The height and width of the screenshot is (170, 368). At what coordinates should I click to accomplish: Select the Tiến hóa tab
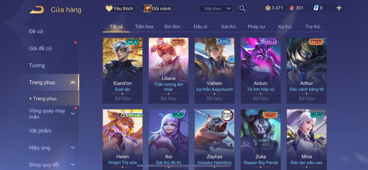144,27
